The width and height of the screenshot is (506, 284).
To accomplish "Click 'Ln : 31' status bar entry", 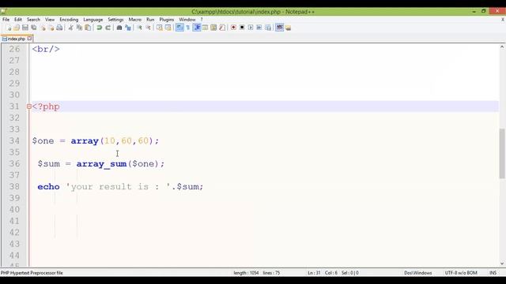I will click(314, 273).
